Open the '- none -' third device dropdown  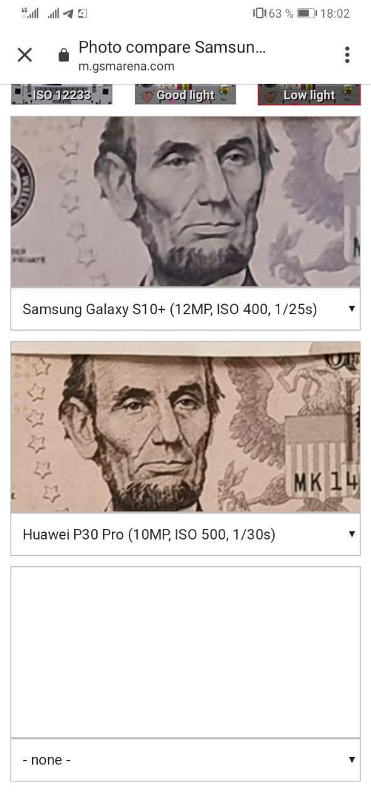tap(185, 759)
